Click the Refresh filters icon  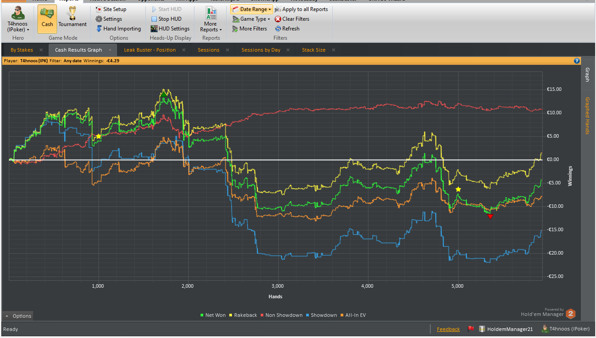click(x=287, y=29)
